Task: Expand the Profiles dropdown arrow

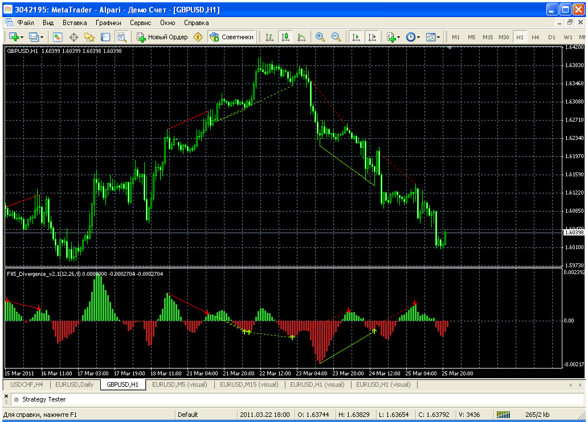Action: point(42,38)
